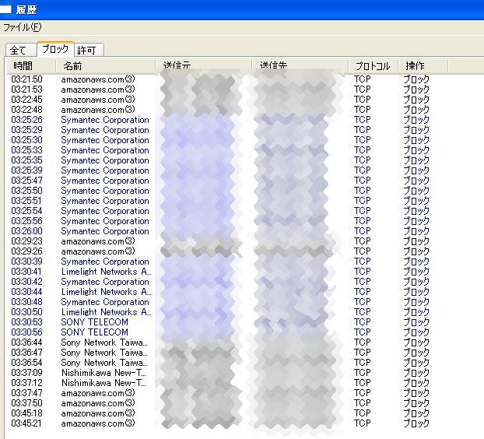Screen dimensions: 484x439
Task: Select amazonaws.com entry at 03:45:21
Action: [x=220, y=423]
